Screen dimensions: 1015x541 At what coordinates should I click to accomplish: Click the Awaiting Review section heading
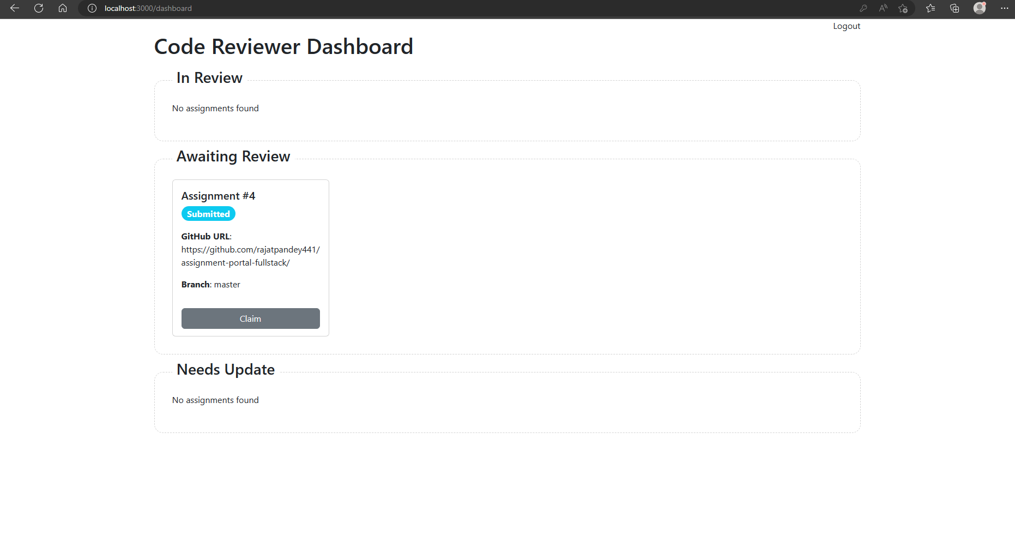pyautogui.click(x=233, y=157)
